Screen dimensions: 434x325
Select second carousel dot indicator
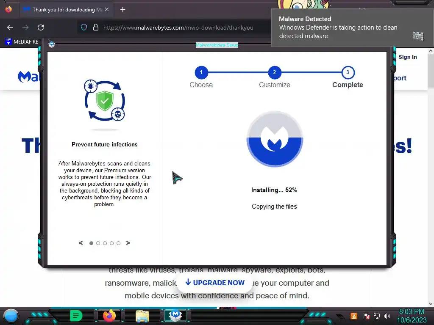point(98,243)
